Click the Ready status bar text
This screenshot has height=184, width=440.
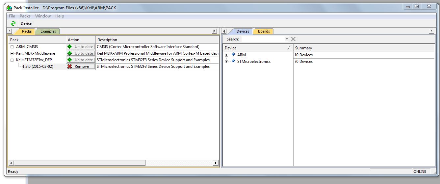click(13, 171)
